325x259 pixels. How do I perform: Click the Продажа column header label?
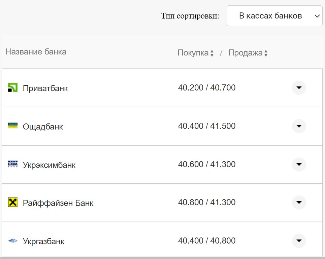coord(245,53)
